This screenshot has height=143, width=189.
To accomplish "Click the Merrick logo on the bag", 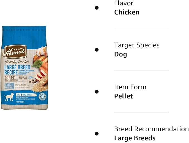I will pos(15,51).
